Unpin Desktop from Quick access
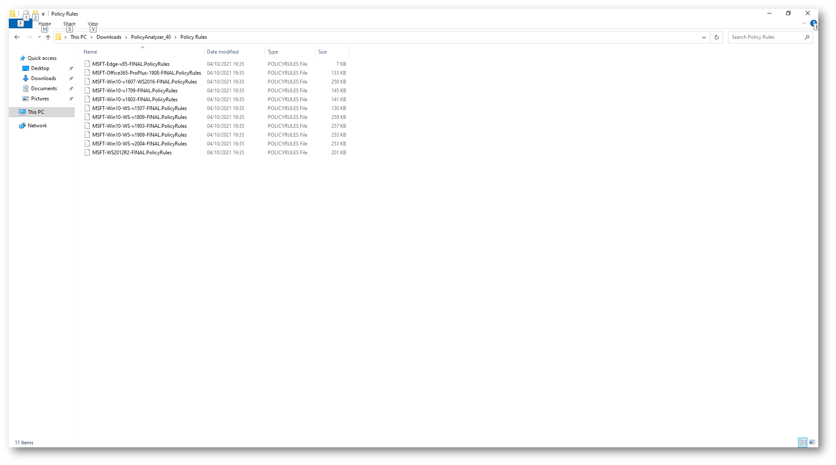836x465 pixels. click(71, 68)
